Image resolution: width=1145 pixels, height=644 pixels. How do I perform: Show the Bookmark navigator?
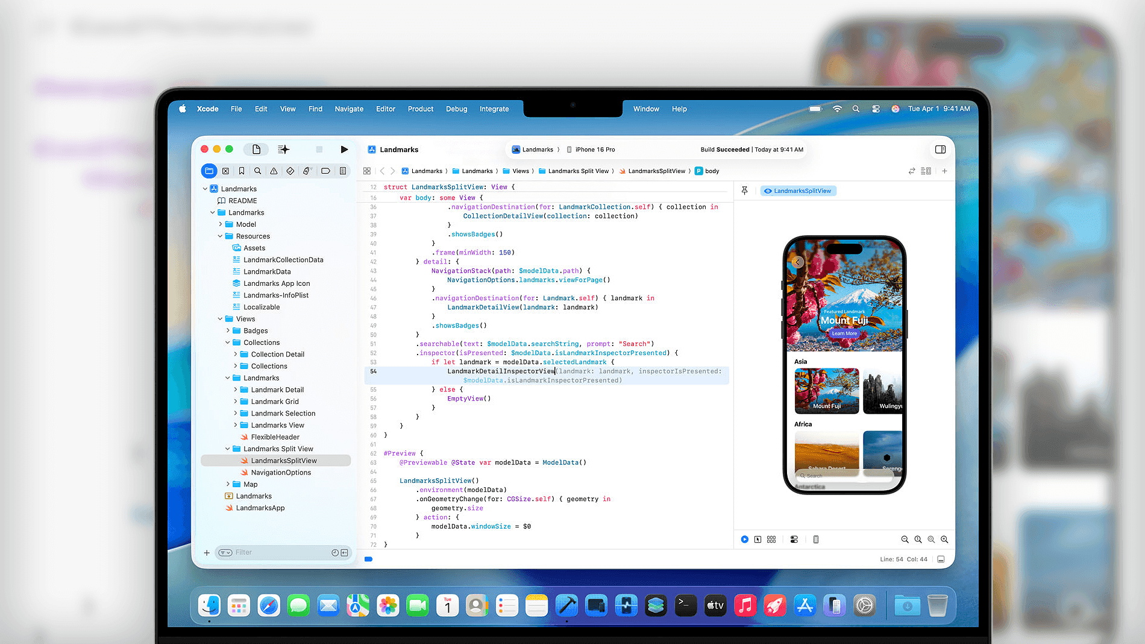[242, 171]
